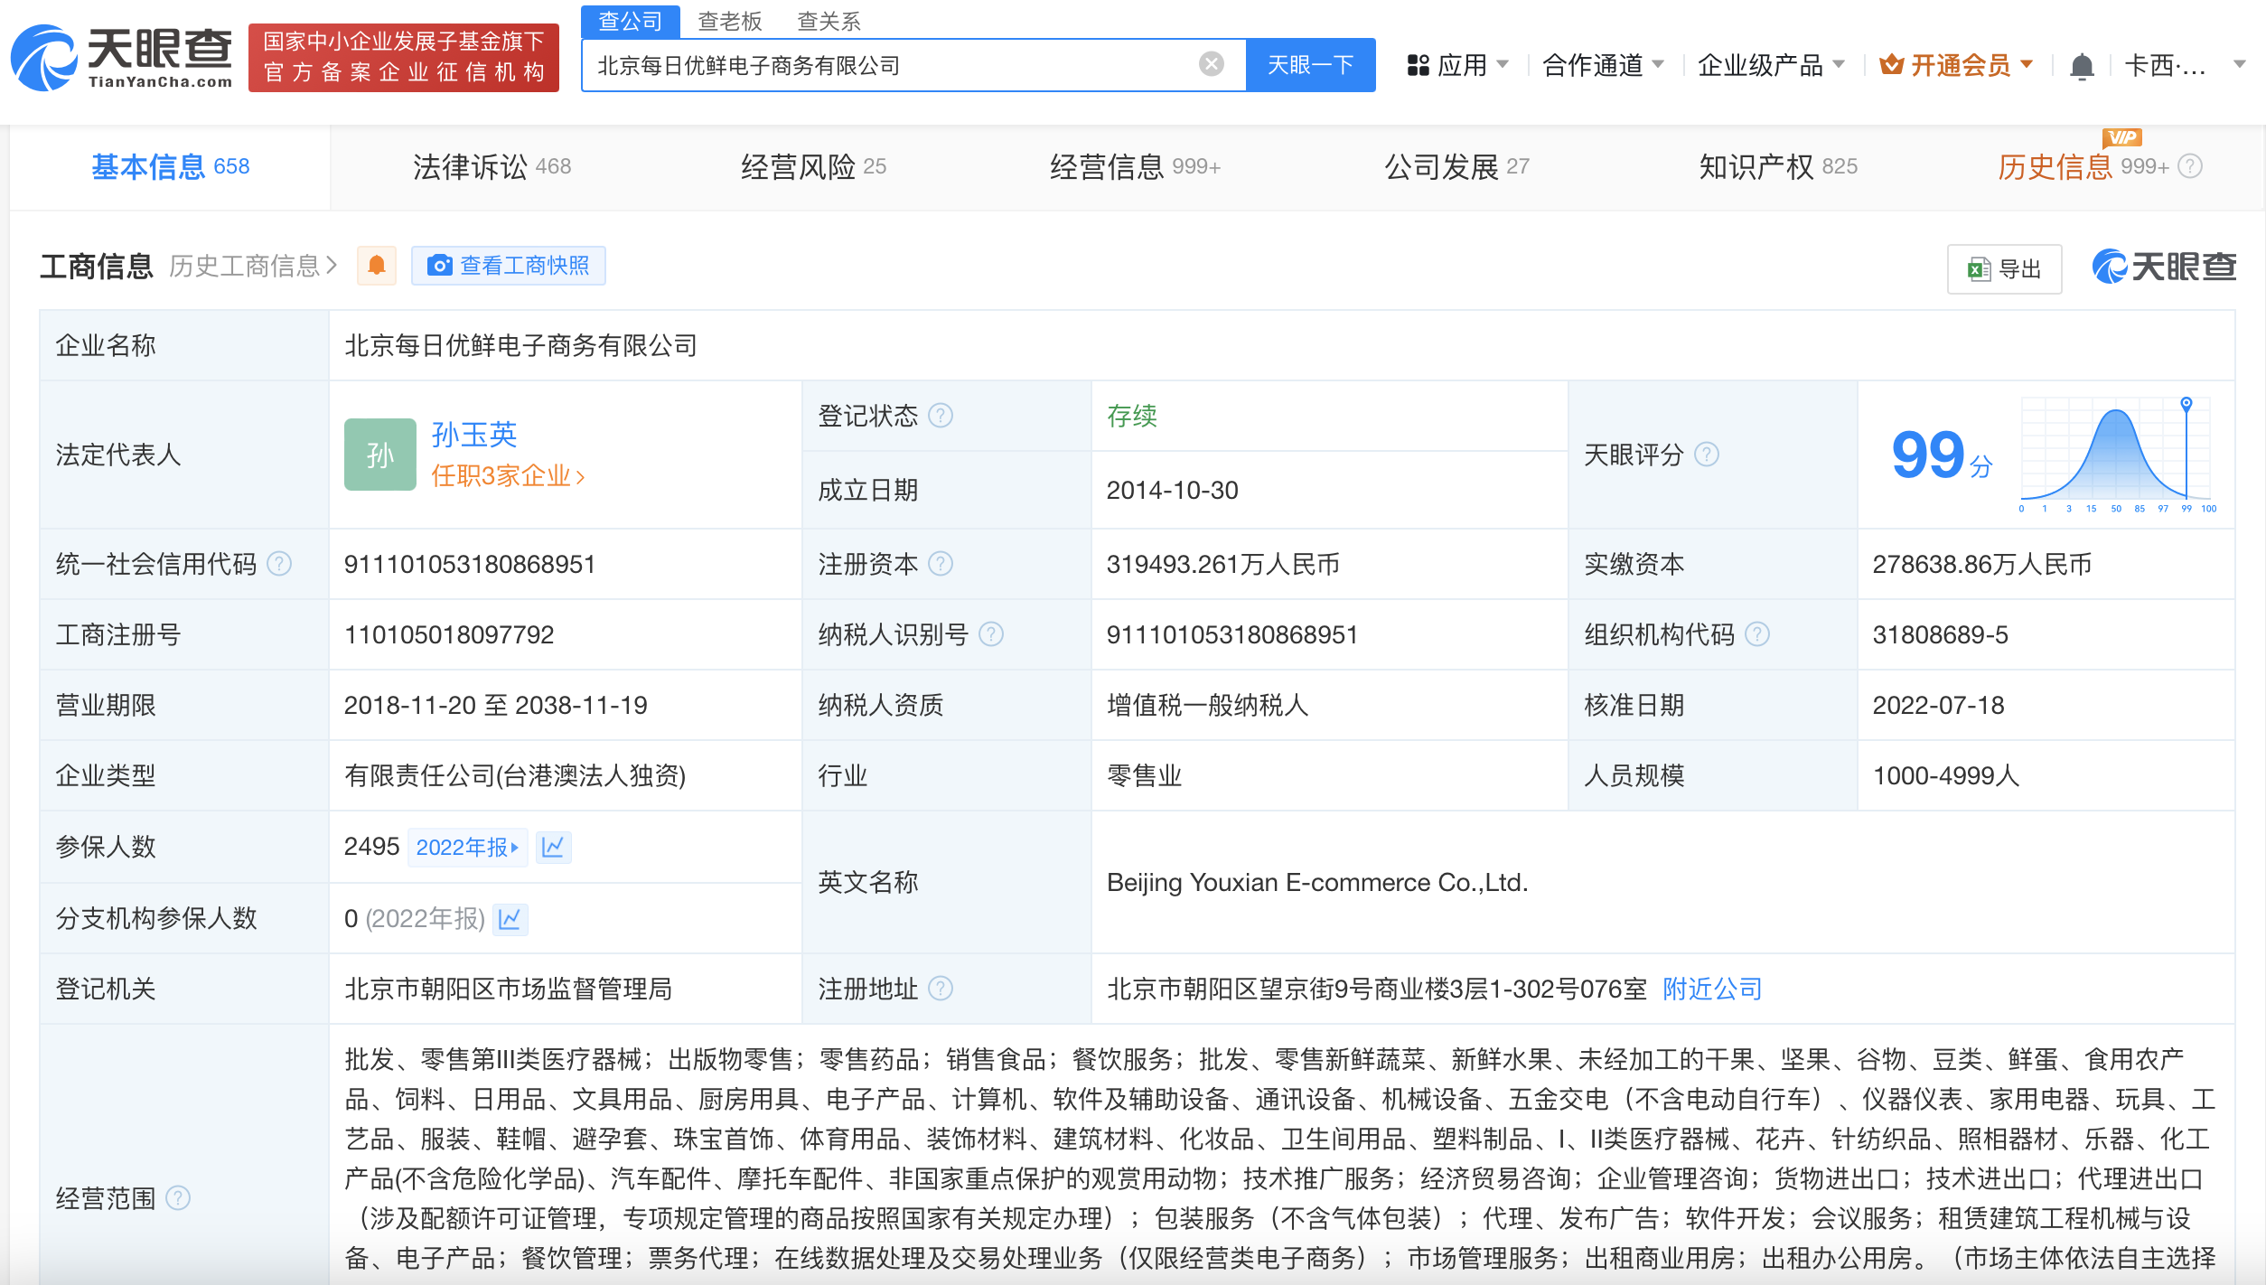2266x1285 pixels.
Task: Clear the search box with X icon
Action: tap(1211, 64)
